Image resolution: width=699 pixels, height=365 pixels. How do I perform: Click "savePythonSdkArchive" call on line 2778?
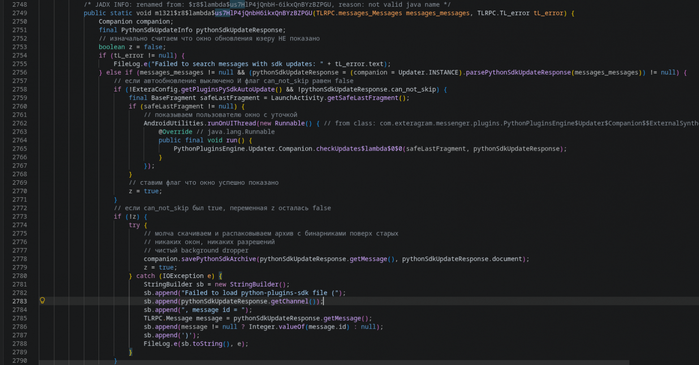coord(219,259)
